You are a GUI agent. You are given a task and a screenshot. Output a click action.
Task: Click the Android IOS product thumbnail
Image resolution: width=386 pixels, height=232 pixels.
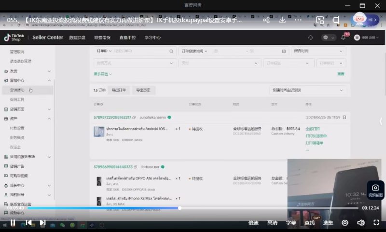(99, 132)
